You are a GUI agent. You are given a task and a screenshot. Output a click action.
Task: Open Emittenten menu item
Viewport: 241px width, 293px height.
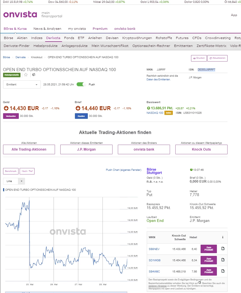click(183, 46)
